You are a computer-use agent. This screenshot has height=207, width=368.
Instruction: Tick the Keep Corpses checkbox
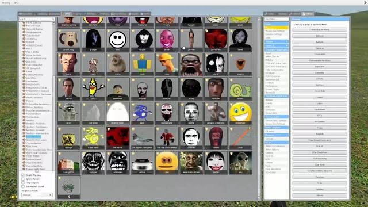[23, 183]
